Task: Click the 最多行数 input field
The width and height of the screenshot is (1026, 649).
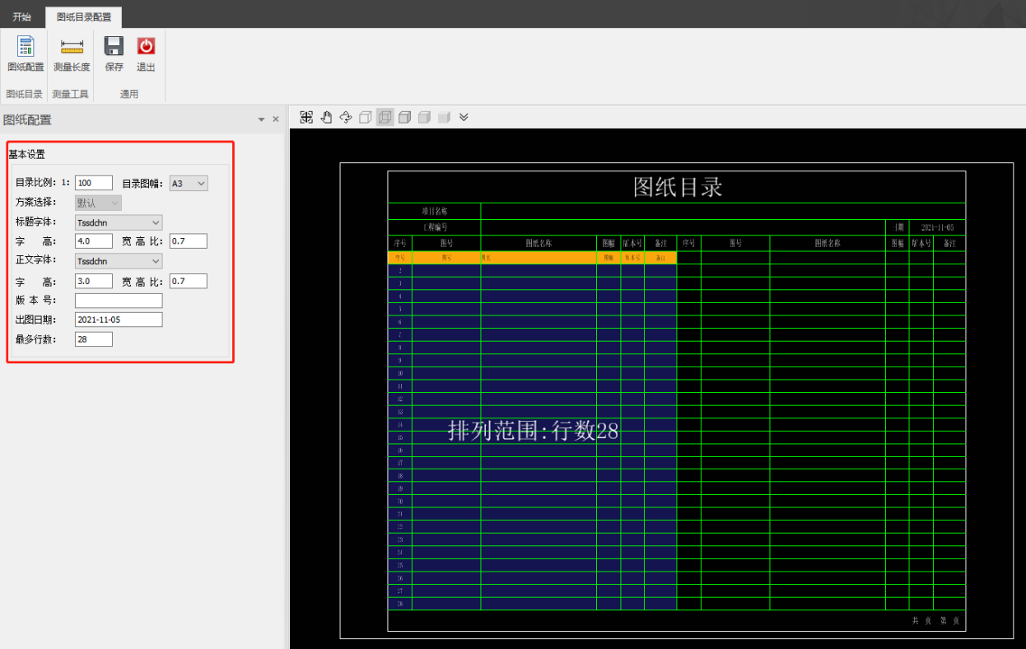Action: click(93, 339)
